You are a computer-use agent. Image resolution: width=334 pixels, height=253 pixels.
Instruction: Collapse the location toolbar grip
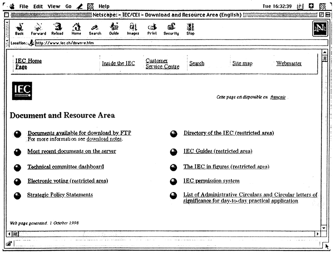tap(7, 43)
